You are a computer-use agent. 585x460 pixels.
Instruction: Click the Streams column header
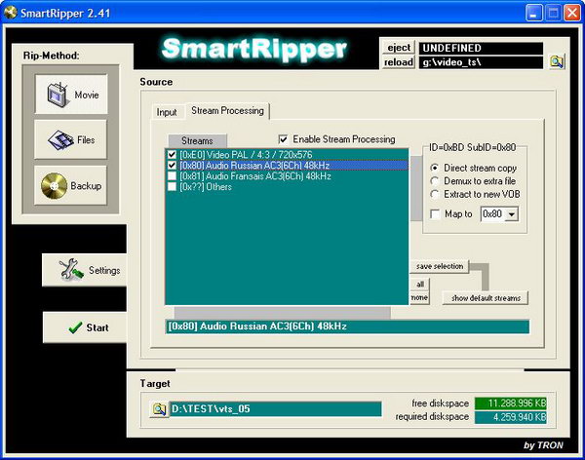click(197, 140)
